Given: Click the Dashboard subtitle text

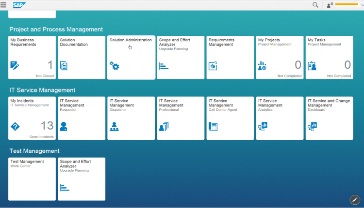Looking at the screenshot, I should (316, 110).
